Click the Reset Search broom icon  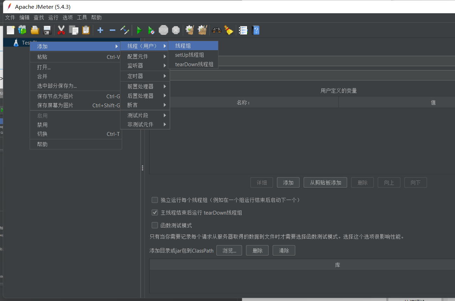coord(229,30)
